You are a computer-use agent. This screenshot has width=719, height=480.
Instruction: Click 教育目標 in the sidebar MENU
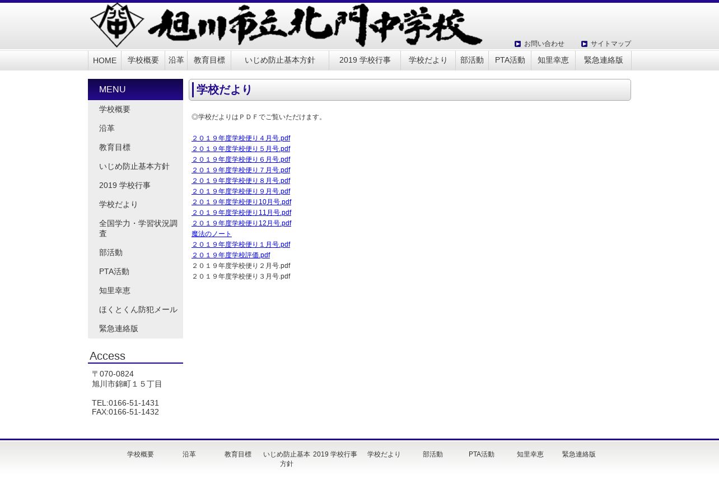point(136,148)
